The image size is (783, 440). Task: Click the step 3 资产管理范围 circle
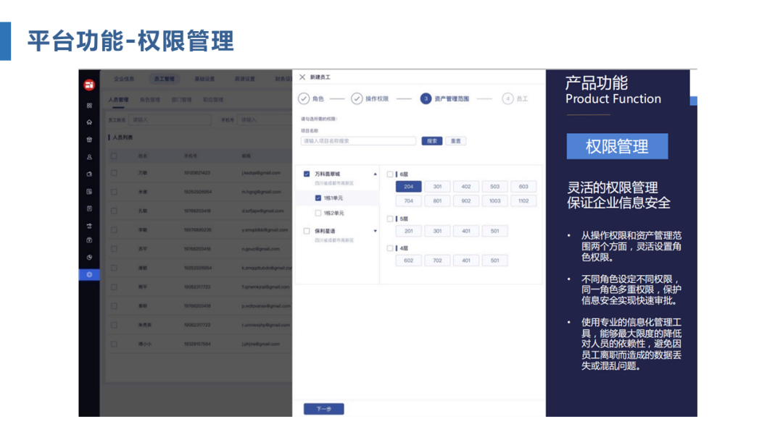point(426,98)
